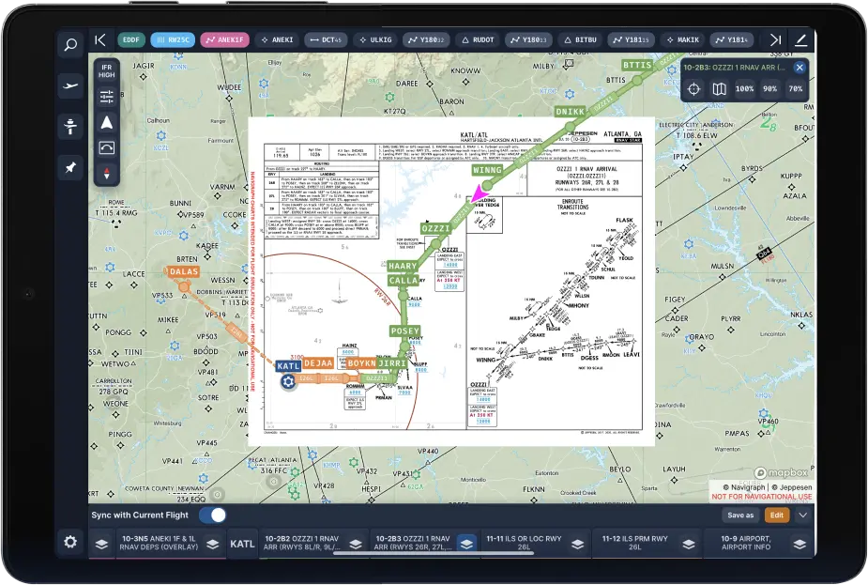The height and width of the screenshot is (585, 868).
Task: Open the map search magnifier
Action: click(70, 44)
